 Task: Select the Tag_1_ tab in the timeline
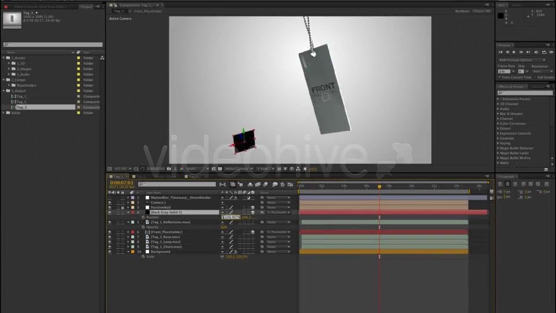pyautogui.click(x=118, y=176)
